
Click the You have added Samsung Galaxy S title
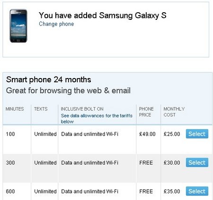(x=103, y=15)
